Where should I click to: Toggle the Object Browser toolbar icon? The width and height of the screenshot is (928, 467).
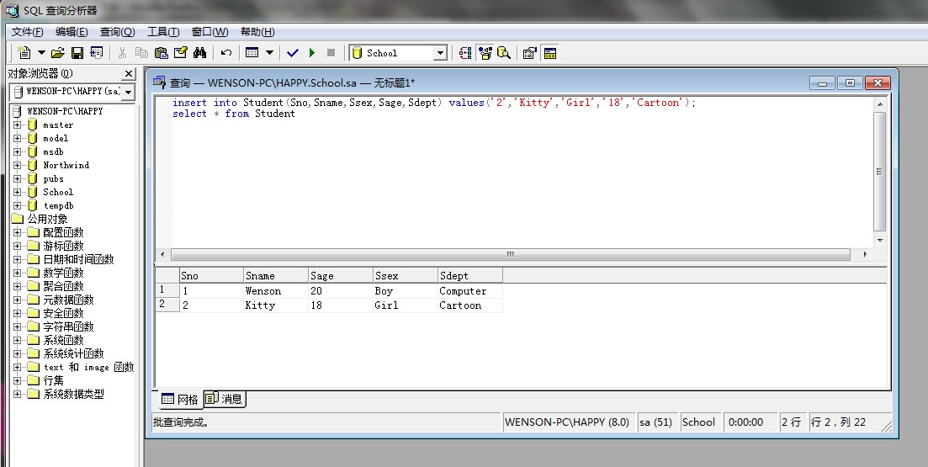(485, 53)
